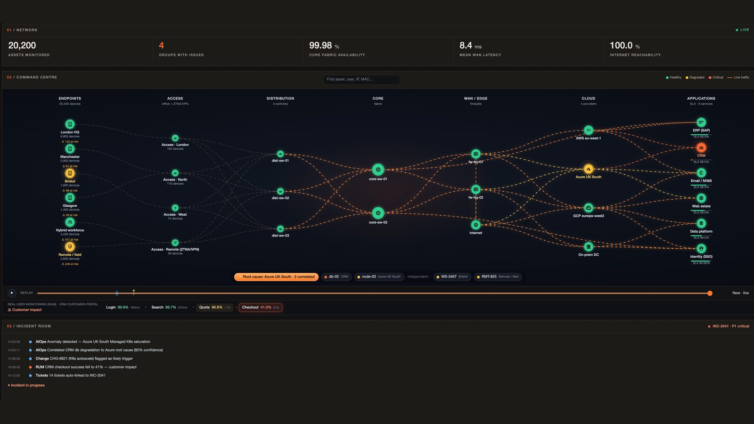Click the replay timeline end handle
754x424 pixels.
click(710, 293)
